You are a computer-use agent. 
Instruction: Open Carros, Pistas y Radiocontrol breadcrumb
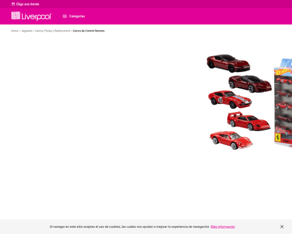coord(52,31)
